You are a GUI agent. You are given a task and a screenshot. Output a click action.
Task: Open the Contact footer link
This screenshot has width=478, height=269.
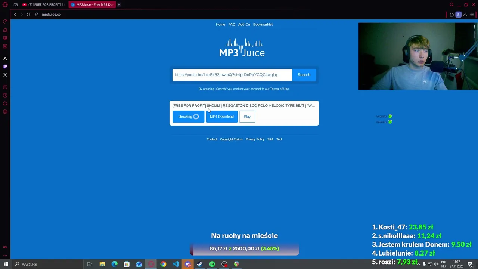coord(212,139)
